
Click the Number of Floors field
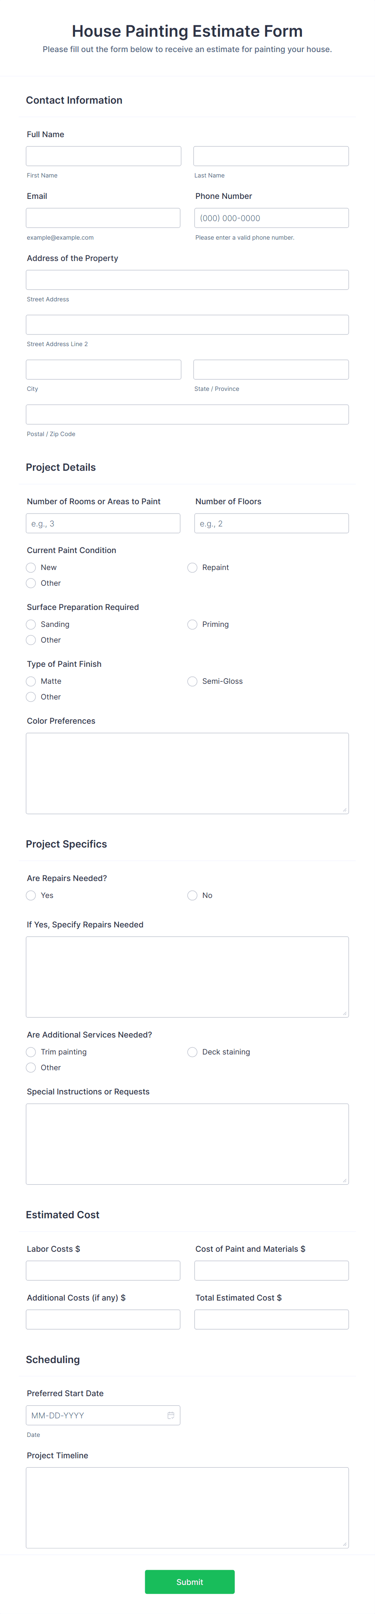[x=271, y=523]
